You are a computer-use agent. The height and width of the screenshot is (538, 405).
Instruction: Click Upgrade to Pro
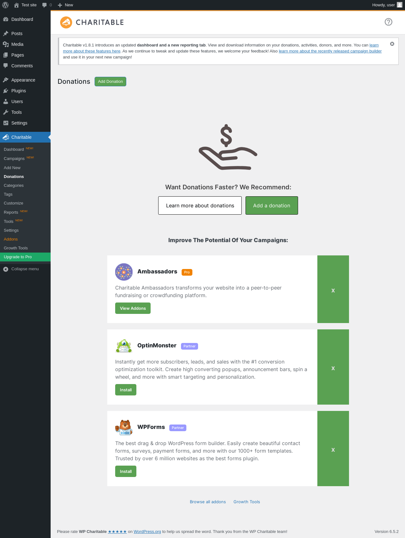tap(25, 257)
